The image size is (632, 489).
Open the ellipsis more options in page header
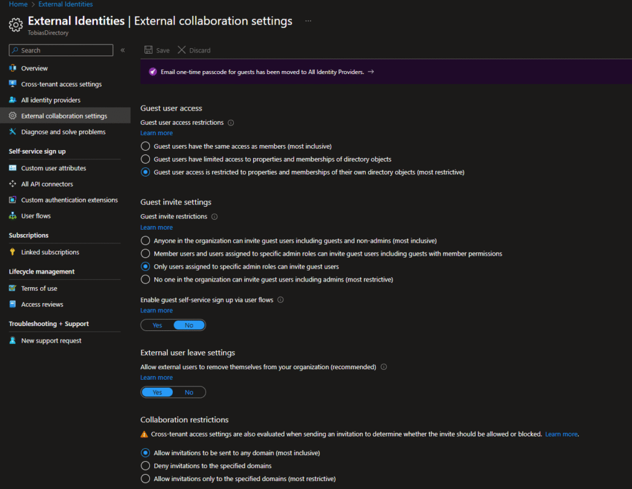[308, 21]
